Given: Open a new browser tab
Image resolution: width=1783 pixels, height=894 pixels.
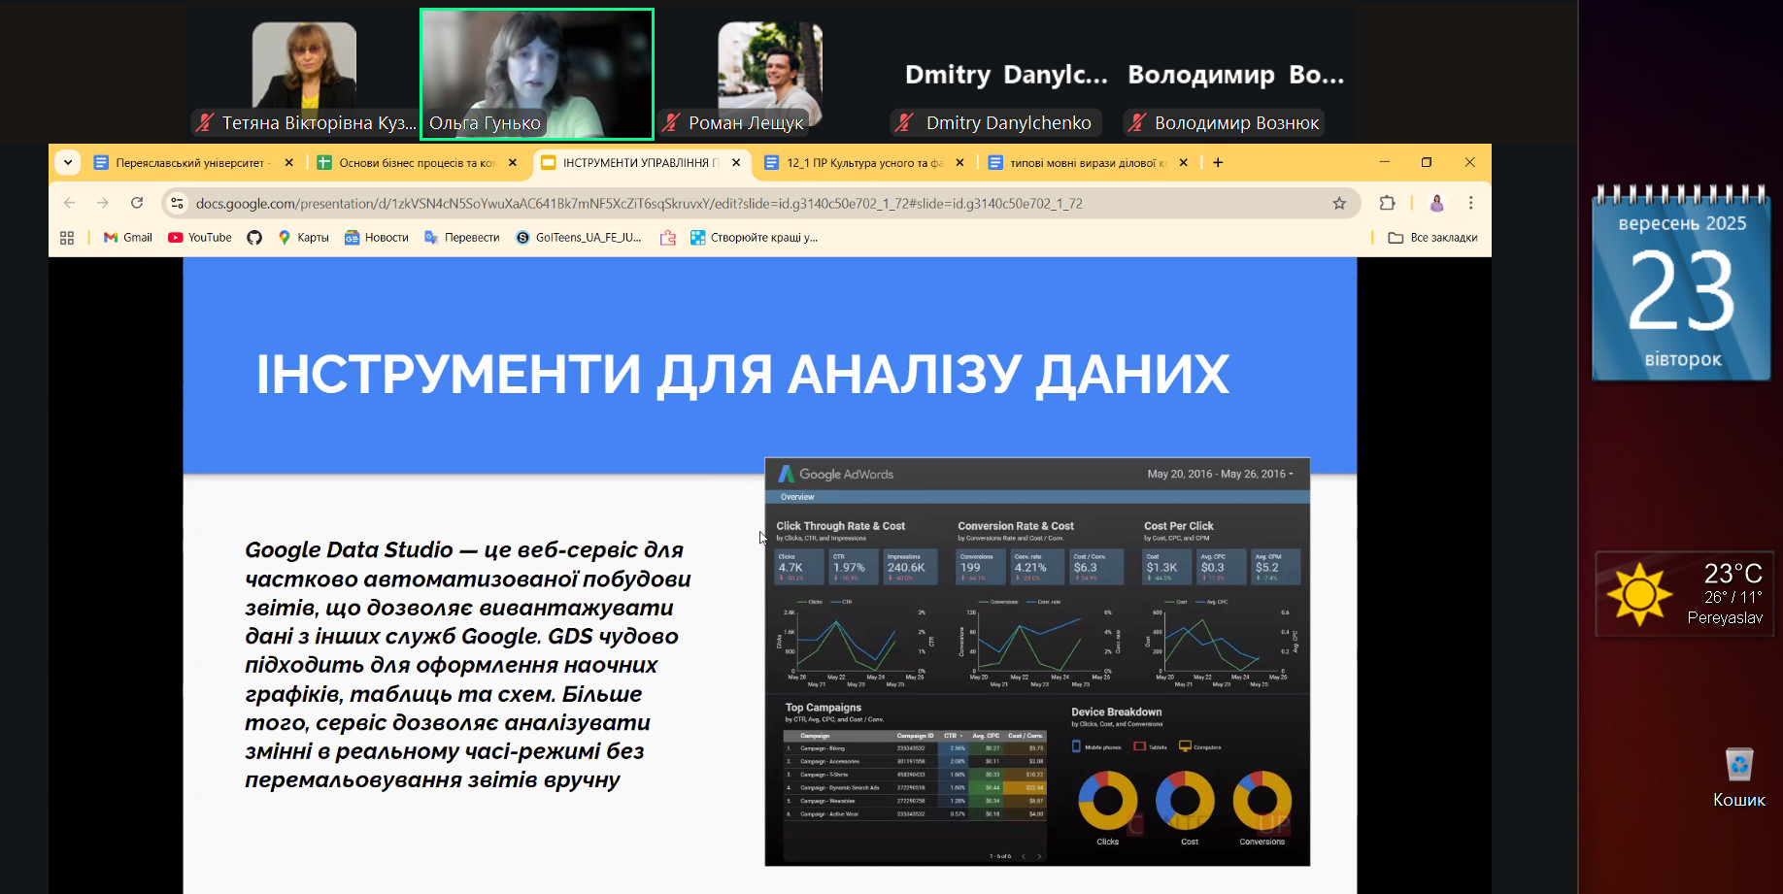Looking at the screenshot, I should [1218, 162].
